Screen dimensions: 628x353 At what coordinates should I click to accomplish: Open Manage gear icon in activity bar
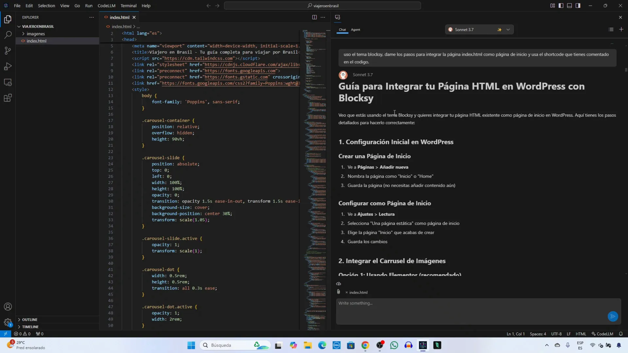[x=8, y=322]
